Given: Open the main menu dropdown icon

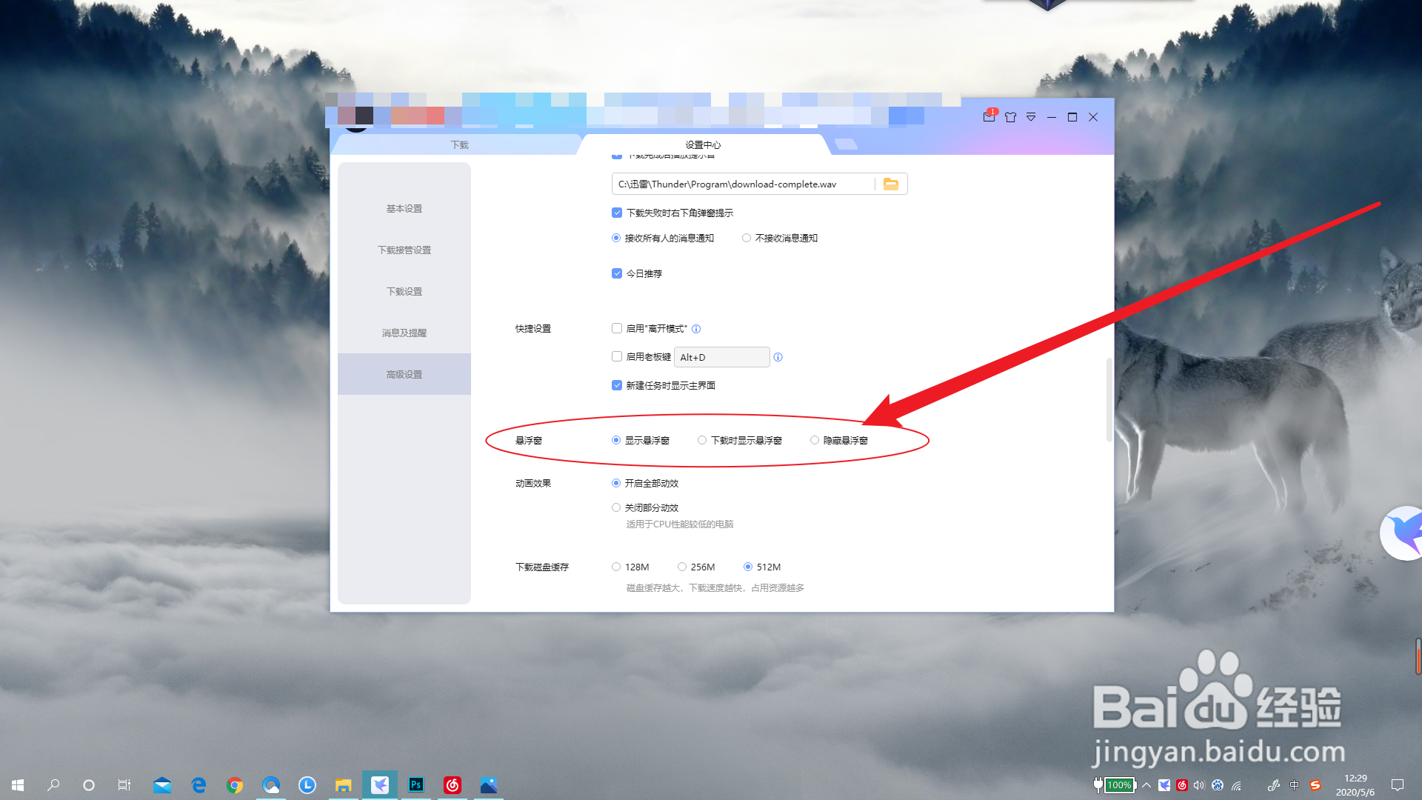Looking at the screenshot, I should click(1031, 117).
